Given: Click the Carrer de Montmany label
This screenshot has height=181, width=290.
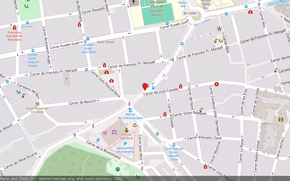Looking at the screenshot, I should pos(80,11).
